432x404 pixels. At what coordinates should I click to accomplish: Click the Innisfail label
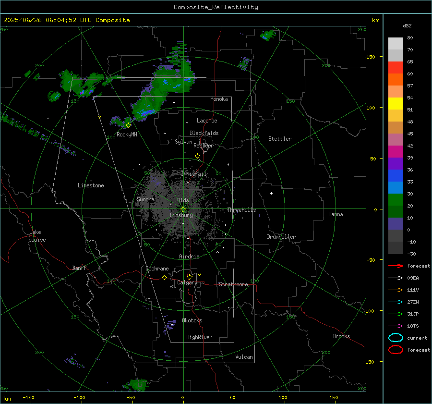(x=193, y=174)
